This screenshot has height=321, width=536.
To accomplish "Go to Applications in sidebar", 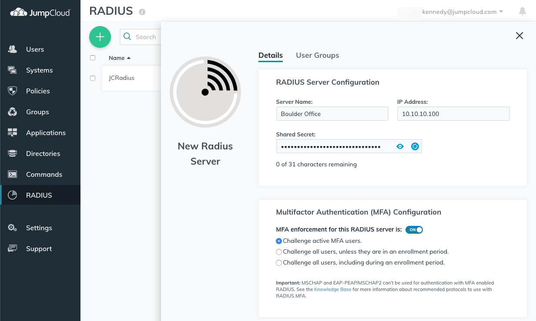I will click(46, 132).
